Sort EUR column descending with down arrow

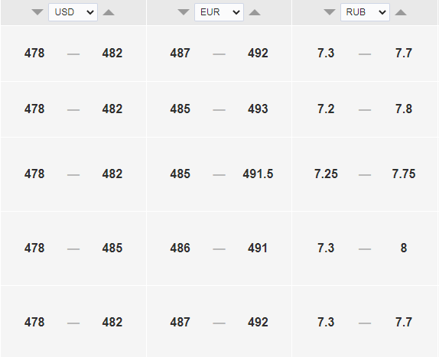pos(184,12)
